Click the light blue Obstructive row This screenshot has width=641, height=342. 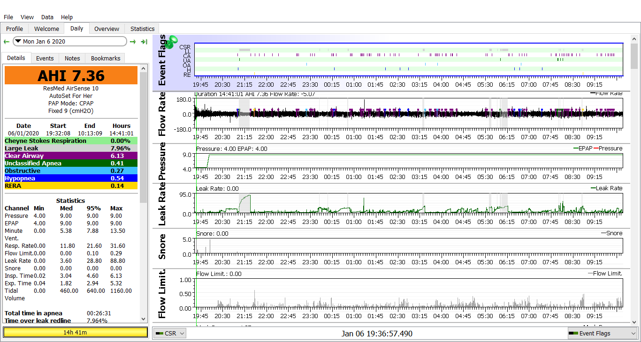pyautogui.click(x=71, y=171)
